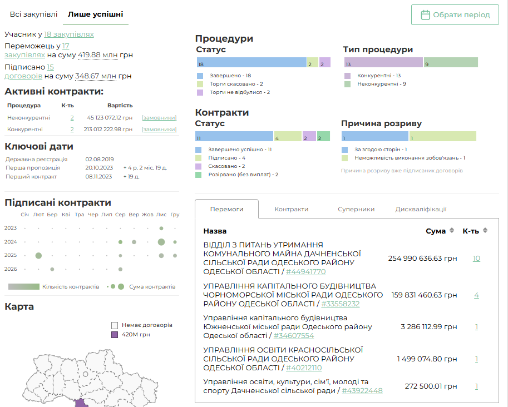Click the blue Завершено 18 status bar
Viewport: 508px width, 407px height.
[251, 62]
